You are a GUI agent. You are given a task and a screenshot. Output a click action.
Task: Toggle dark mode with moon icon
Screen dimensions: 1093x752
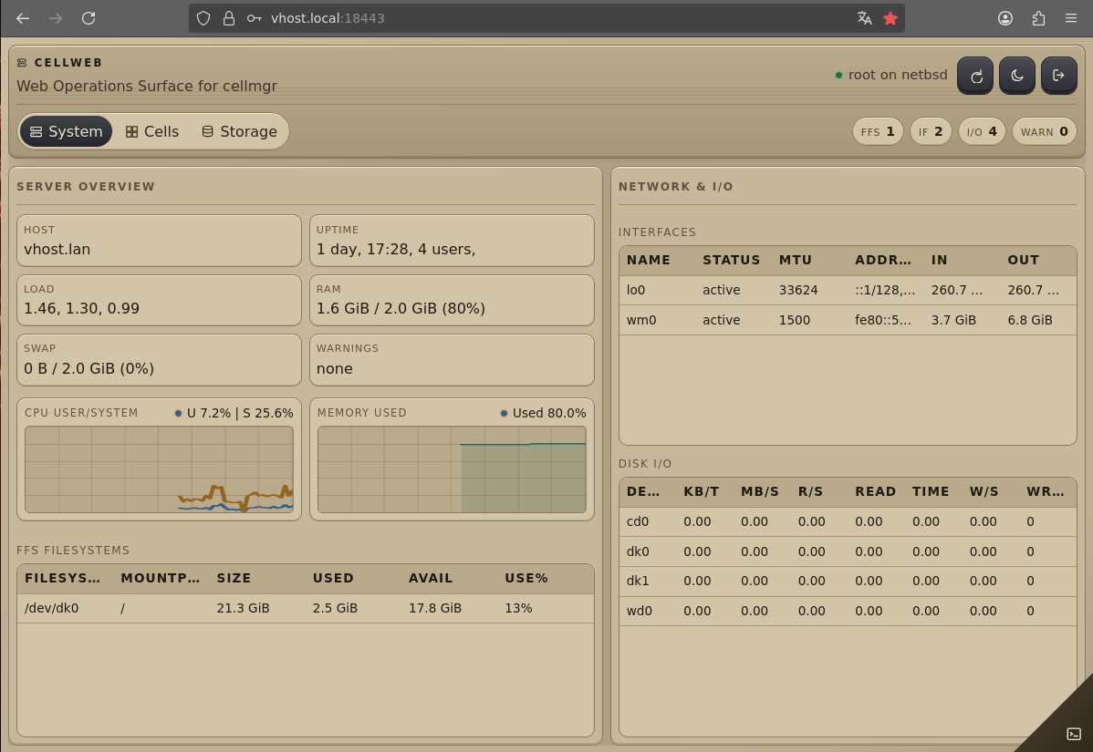(x=1017, y=76)
